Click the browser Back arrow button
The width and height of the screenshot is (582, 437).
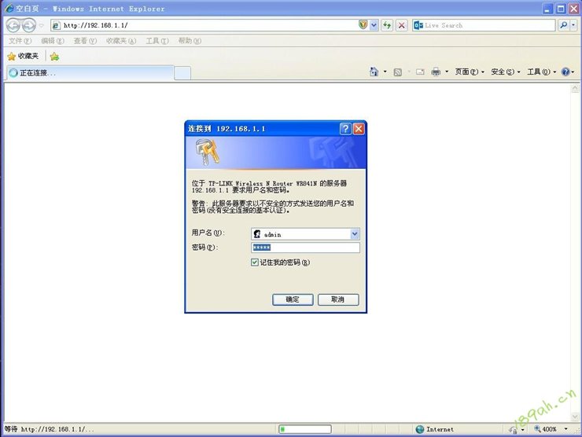(13, 25)
